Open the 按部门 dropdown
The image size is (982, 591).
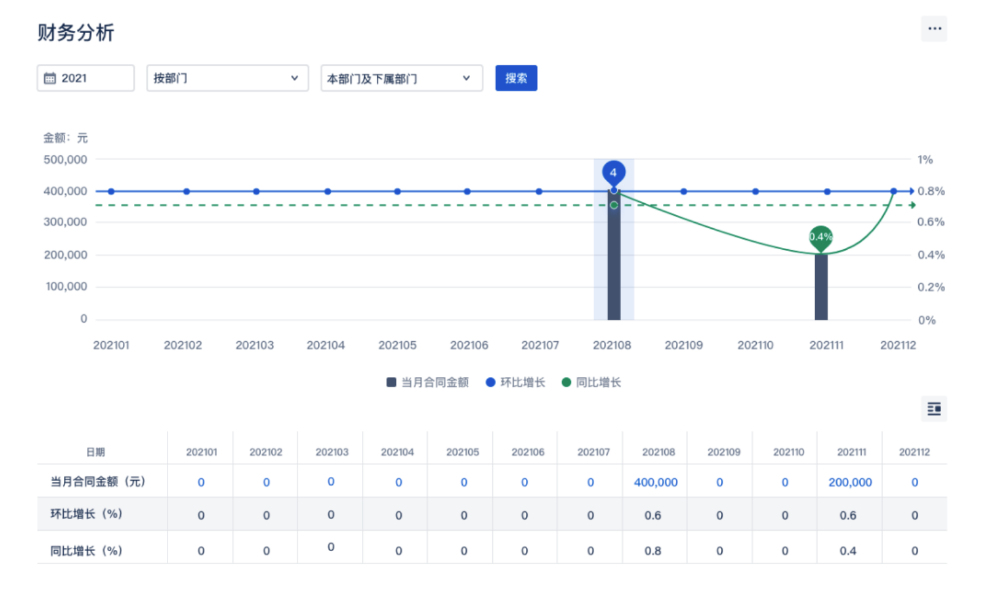point(228,79)
